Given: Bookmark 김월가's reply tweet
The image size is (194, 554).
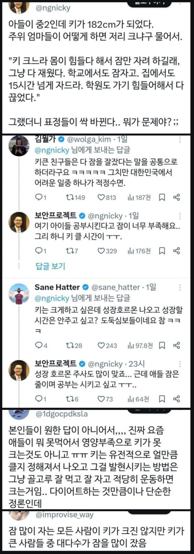Looking at the screenshot, I should coord(162,198).
